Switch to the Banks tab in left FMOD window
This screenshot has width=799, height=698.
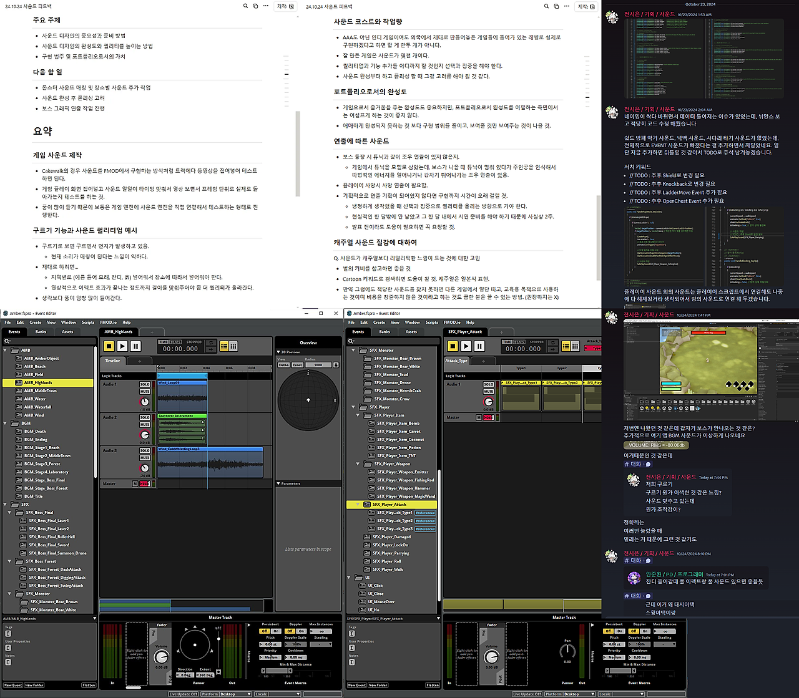click(x=41, y=332)
